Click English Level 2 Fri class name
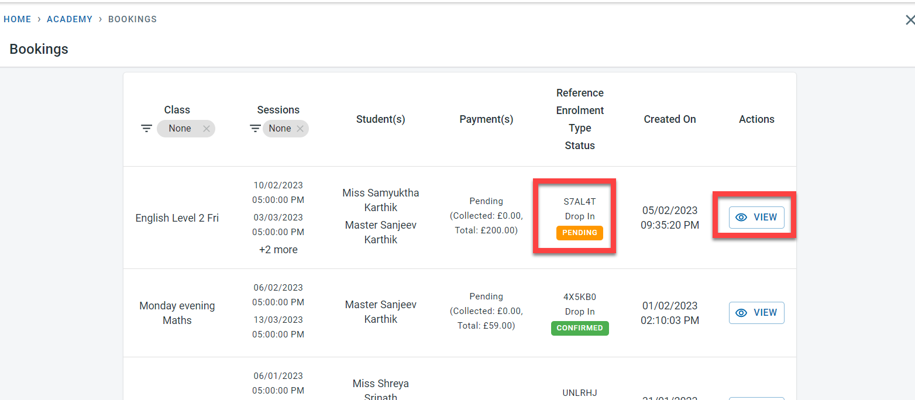 177,218
